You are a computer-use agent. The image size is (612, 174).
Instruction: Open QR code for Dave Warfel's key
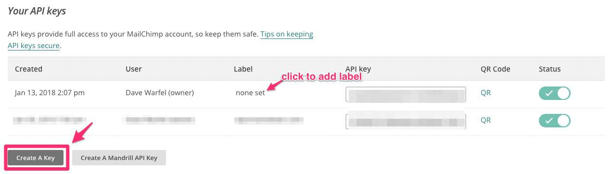(x=485, y=93)
